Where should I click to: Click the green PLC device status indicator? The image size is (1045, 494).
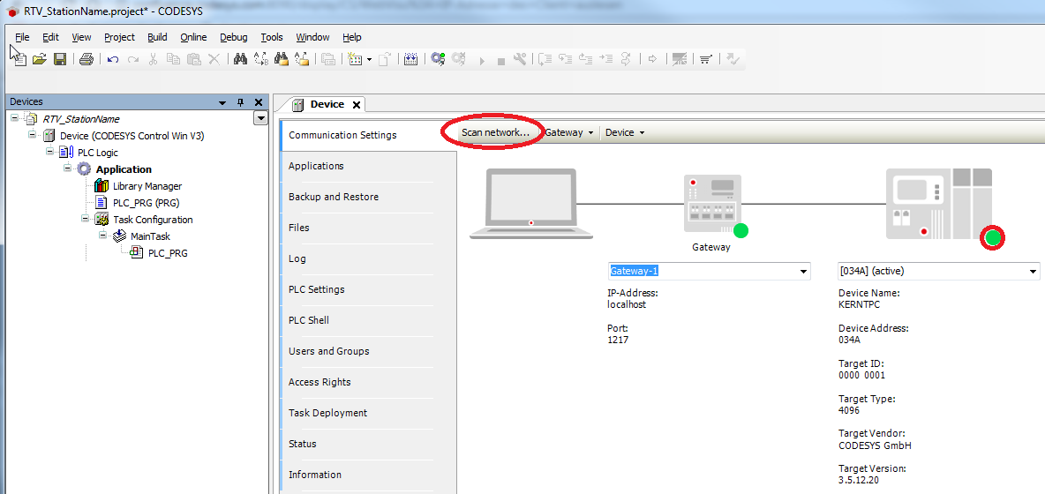pos(994,237)
